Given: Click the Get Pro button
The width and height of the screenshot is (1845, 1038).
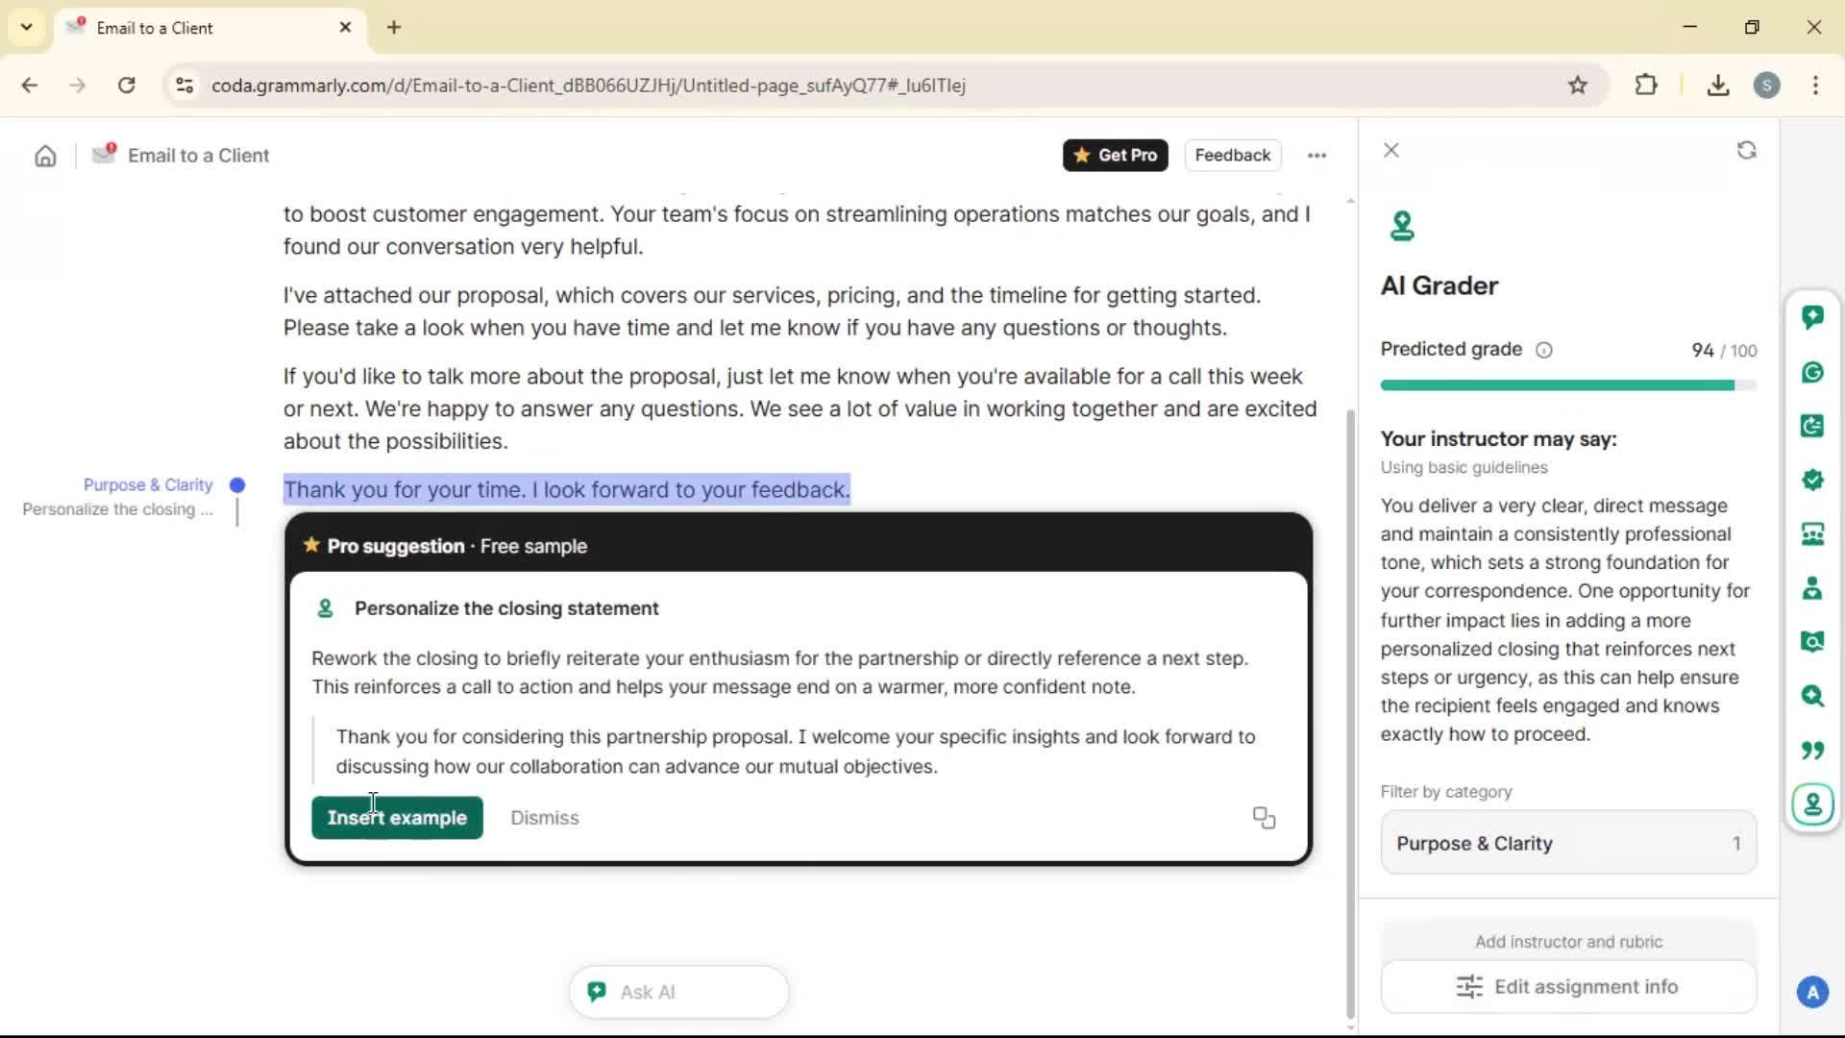Looking at the screenshot, I should pos(1115,156).
